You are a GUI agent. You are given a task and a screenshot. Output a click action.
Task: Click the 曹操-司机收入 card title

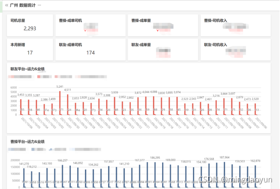[215, 20]
